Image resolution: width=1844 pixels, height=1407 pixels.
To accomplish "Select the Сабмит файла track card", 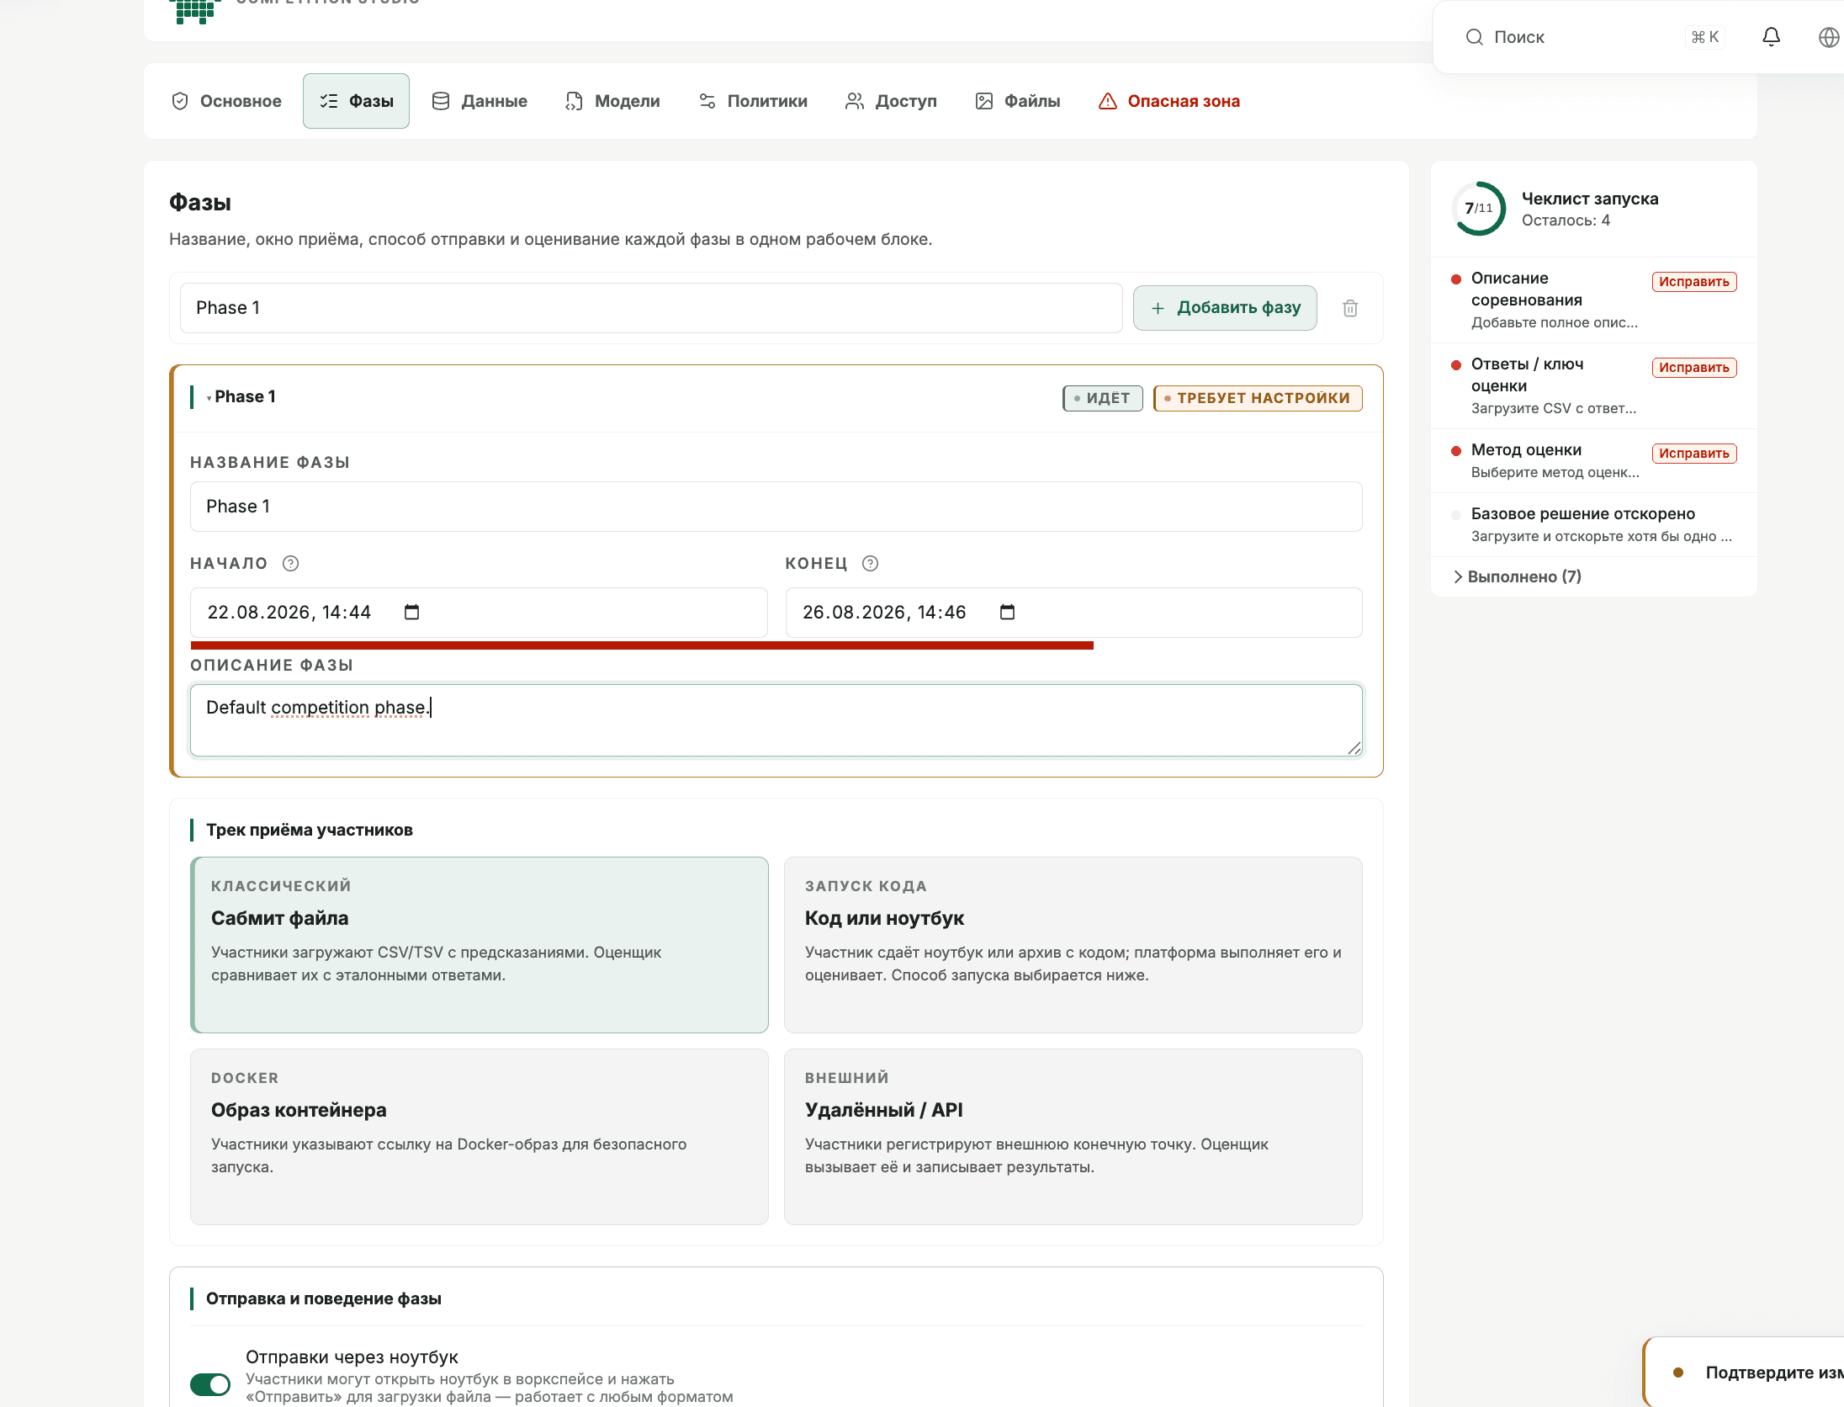I will click(480, 945).
